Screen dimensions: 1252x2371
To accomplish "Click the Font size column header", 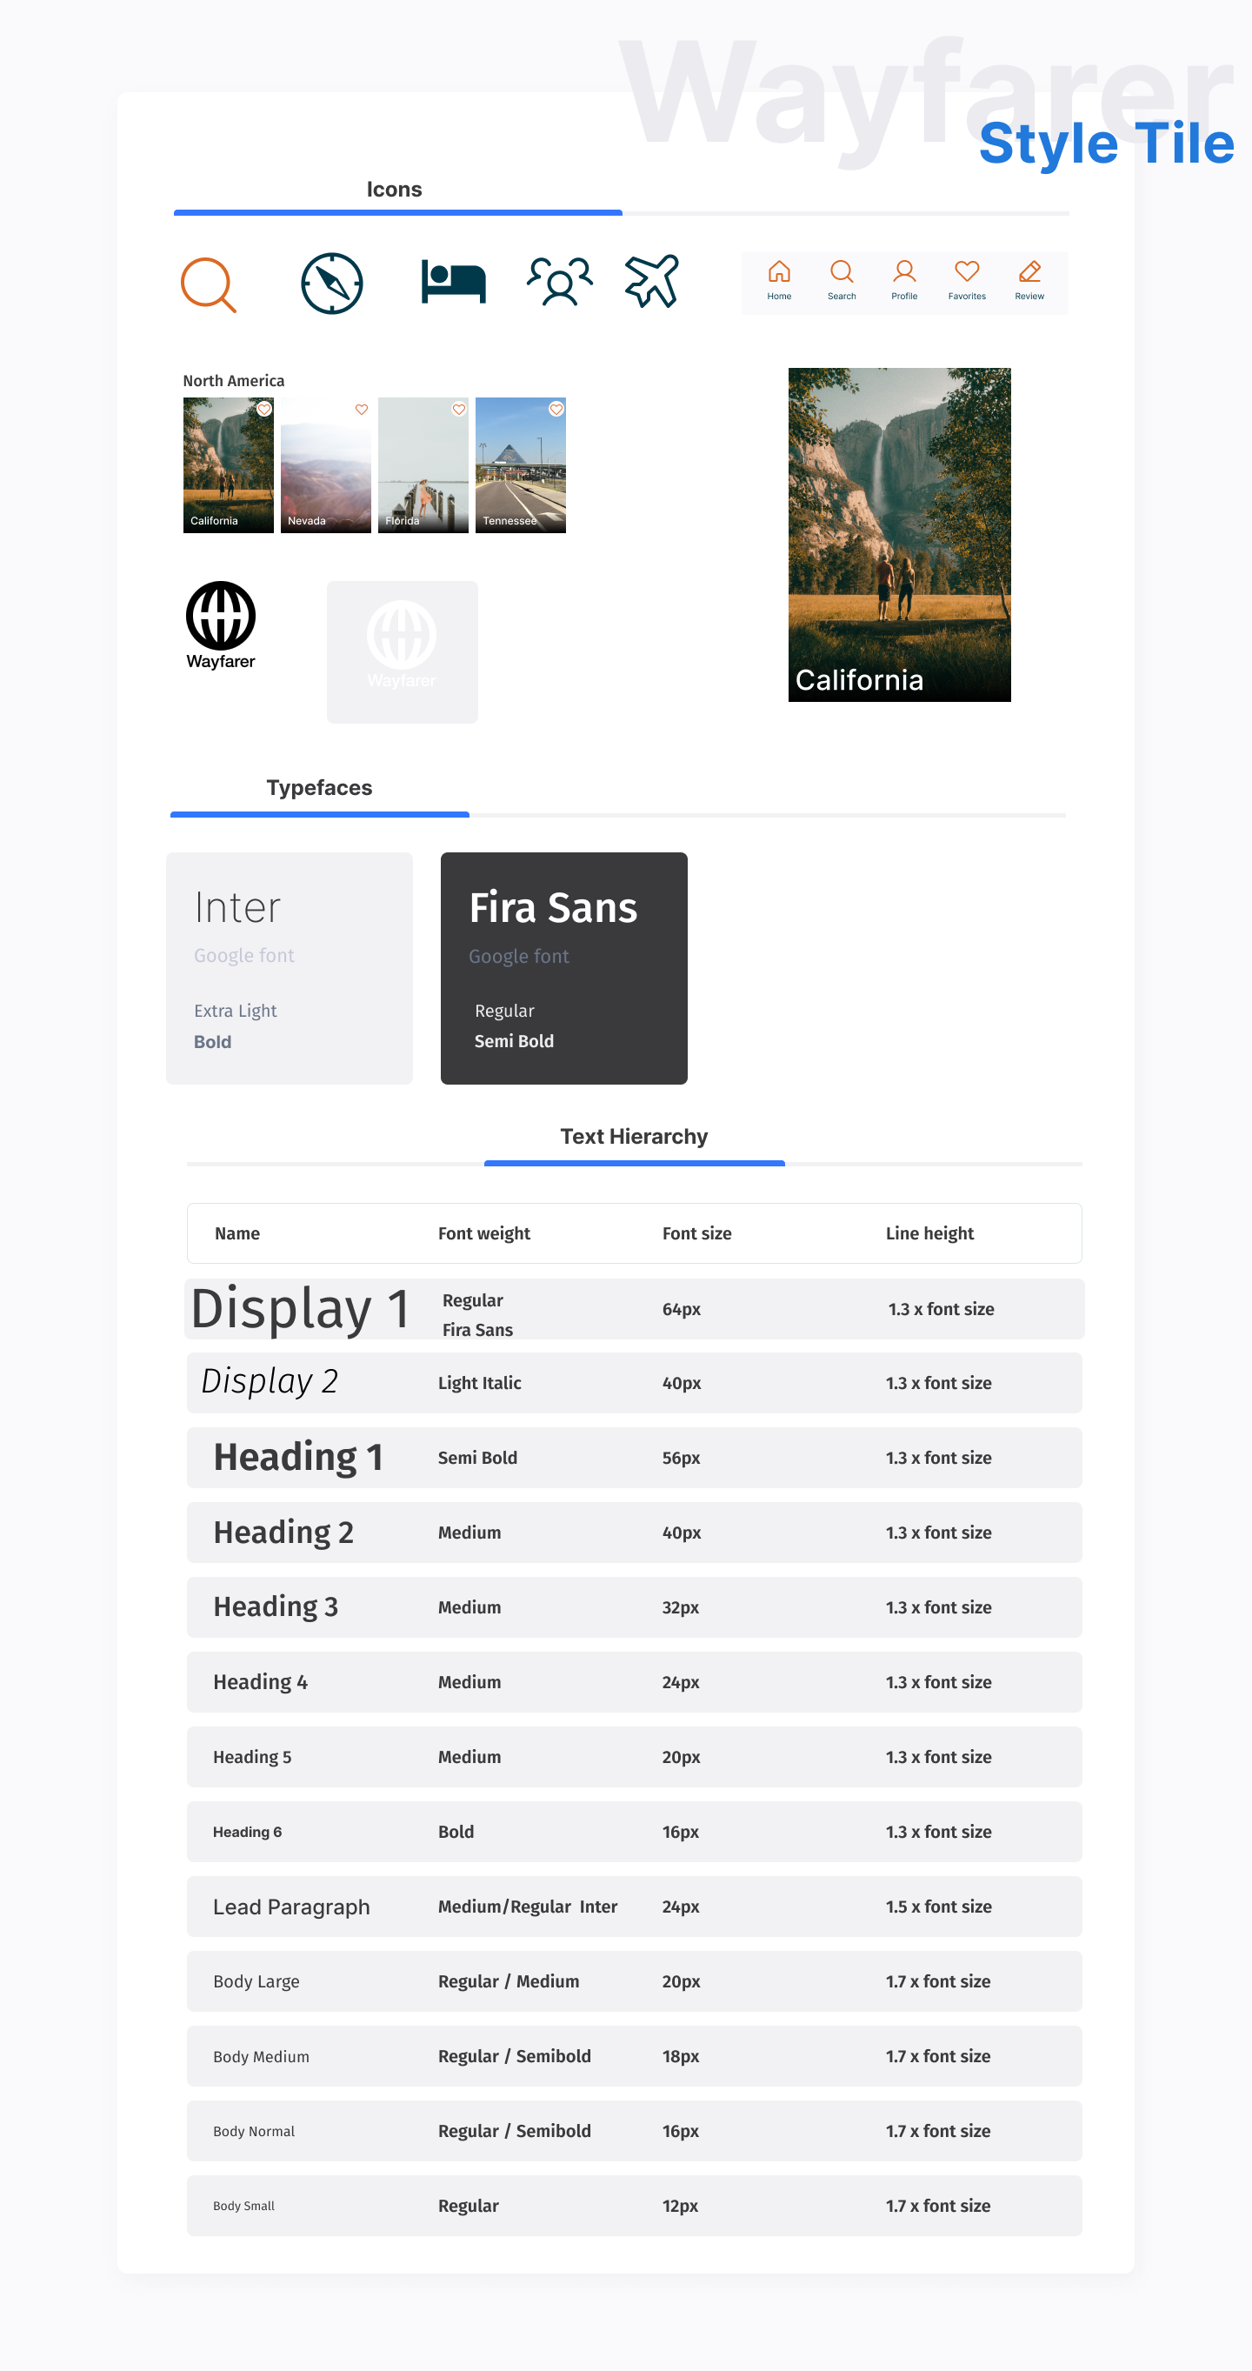I will point(697,1233).
